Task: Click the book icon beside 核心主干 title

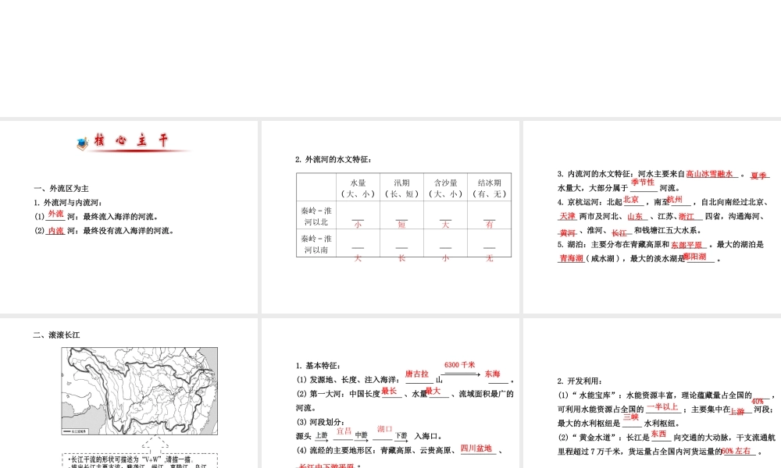Action: pos(82,144)
